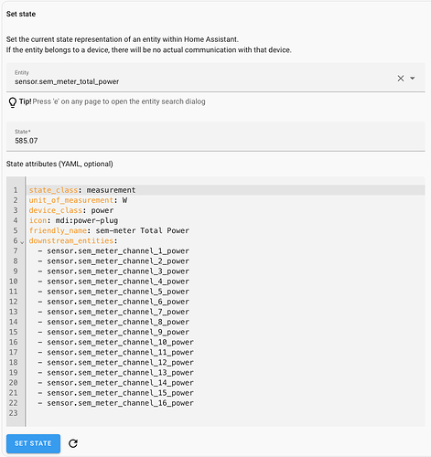Click the Set state heading
This screenshot has width=431, height=457.
tap(21, 14)
